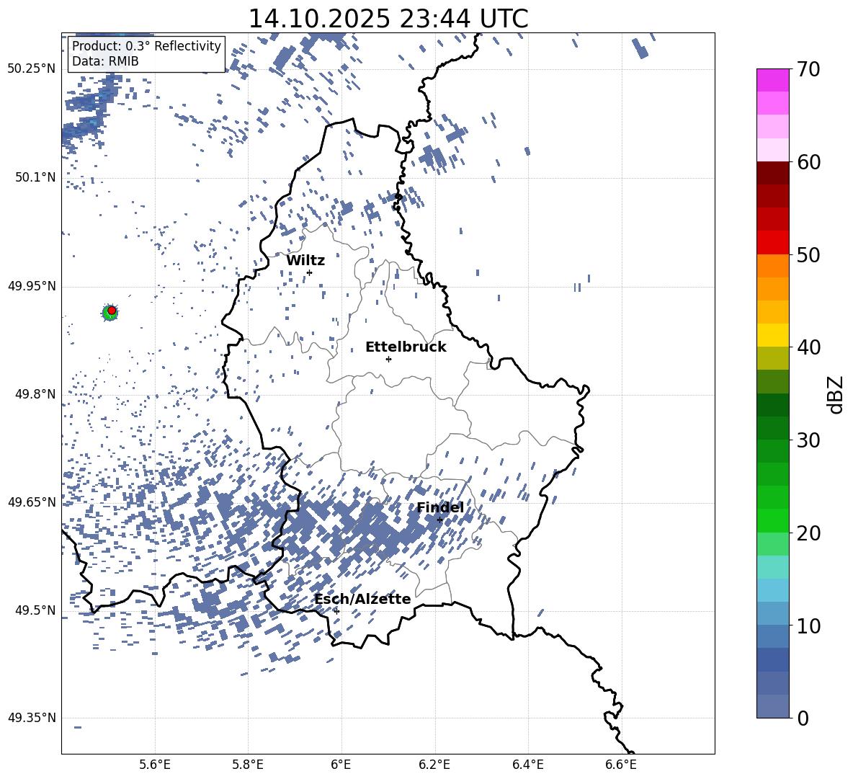Click the Esch/Alzette station cross marker
Viewport: 853px width, 779px height.
point(336,611)
